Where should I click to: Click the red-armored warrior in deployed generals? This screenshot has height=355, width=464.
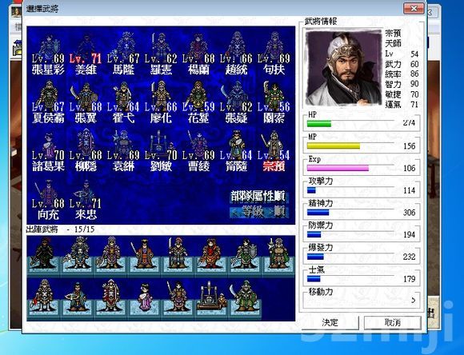tap(210, 253)
